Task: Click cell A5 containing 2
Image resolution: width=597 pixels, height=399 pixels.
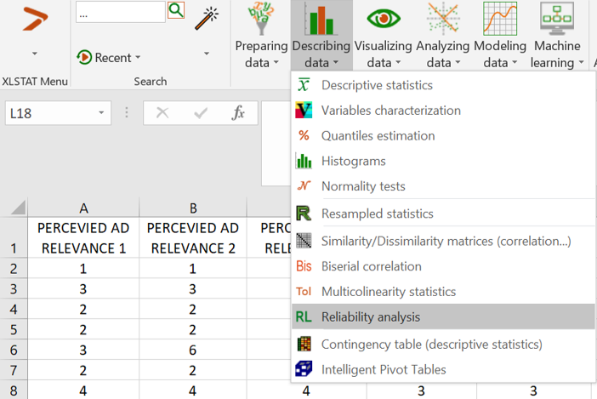Action: click(x=83, y=329)
